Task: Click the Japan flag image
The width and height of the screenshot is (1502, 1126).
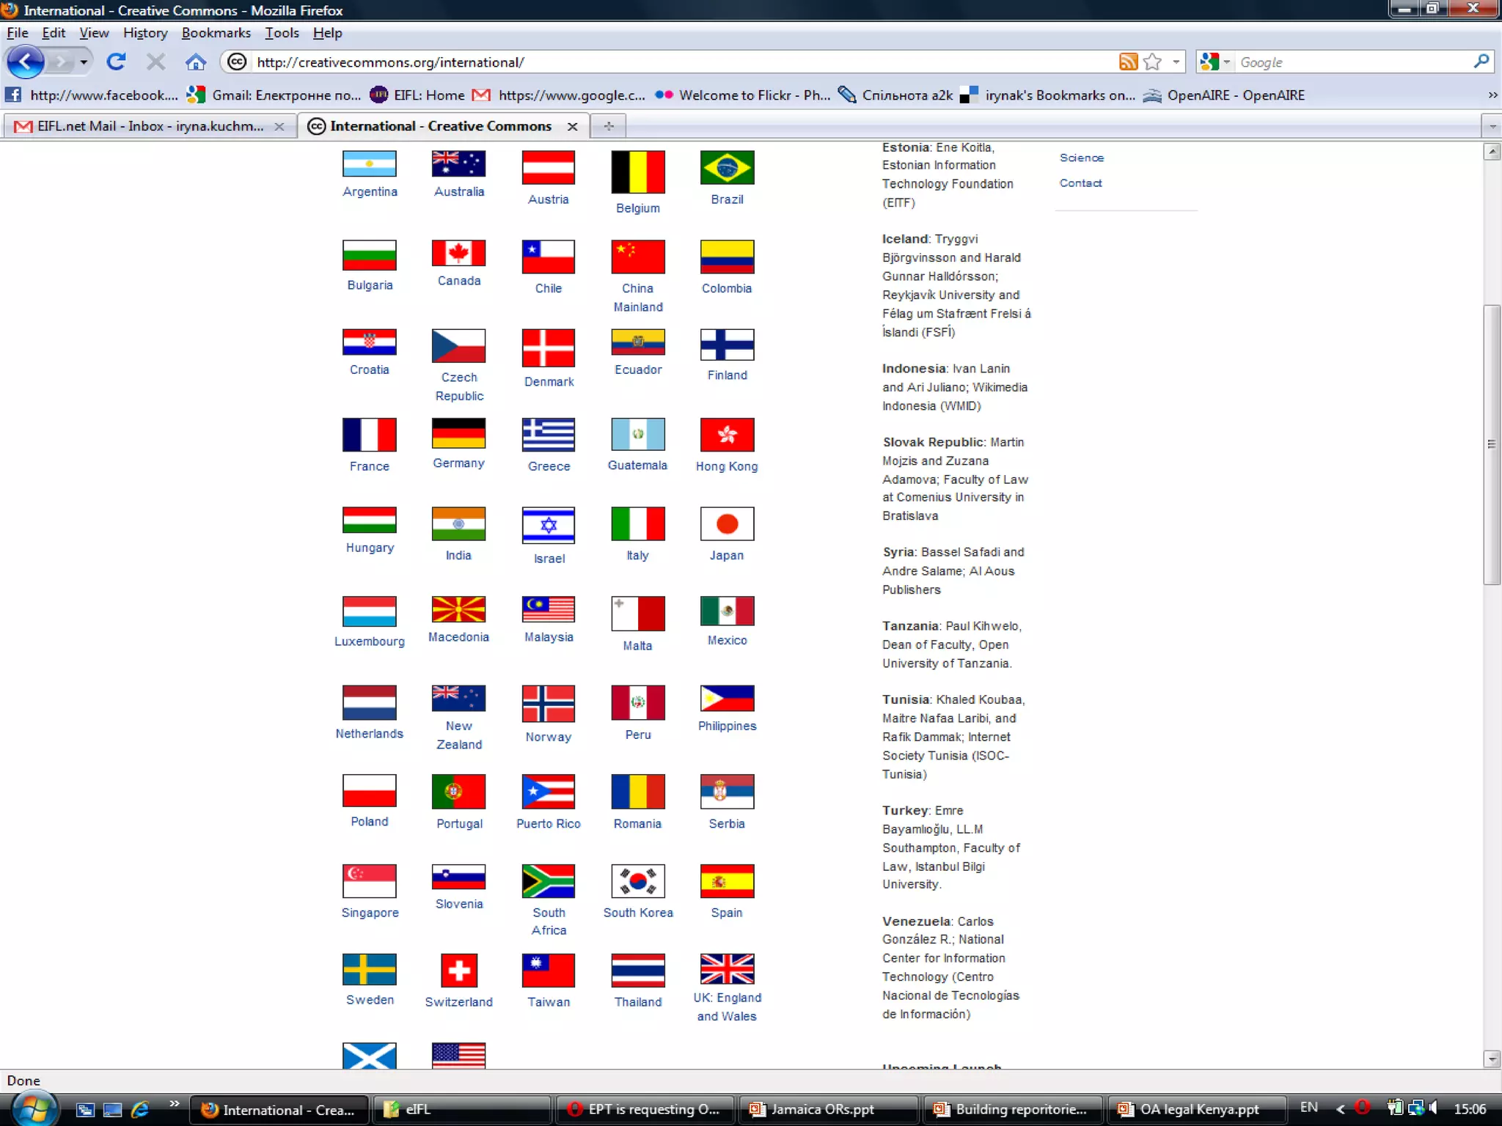Action: (x=727, y=524)
